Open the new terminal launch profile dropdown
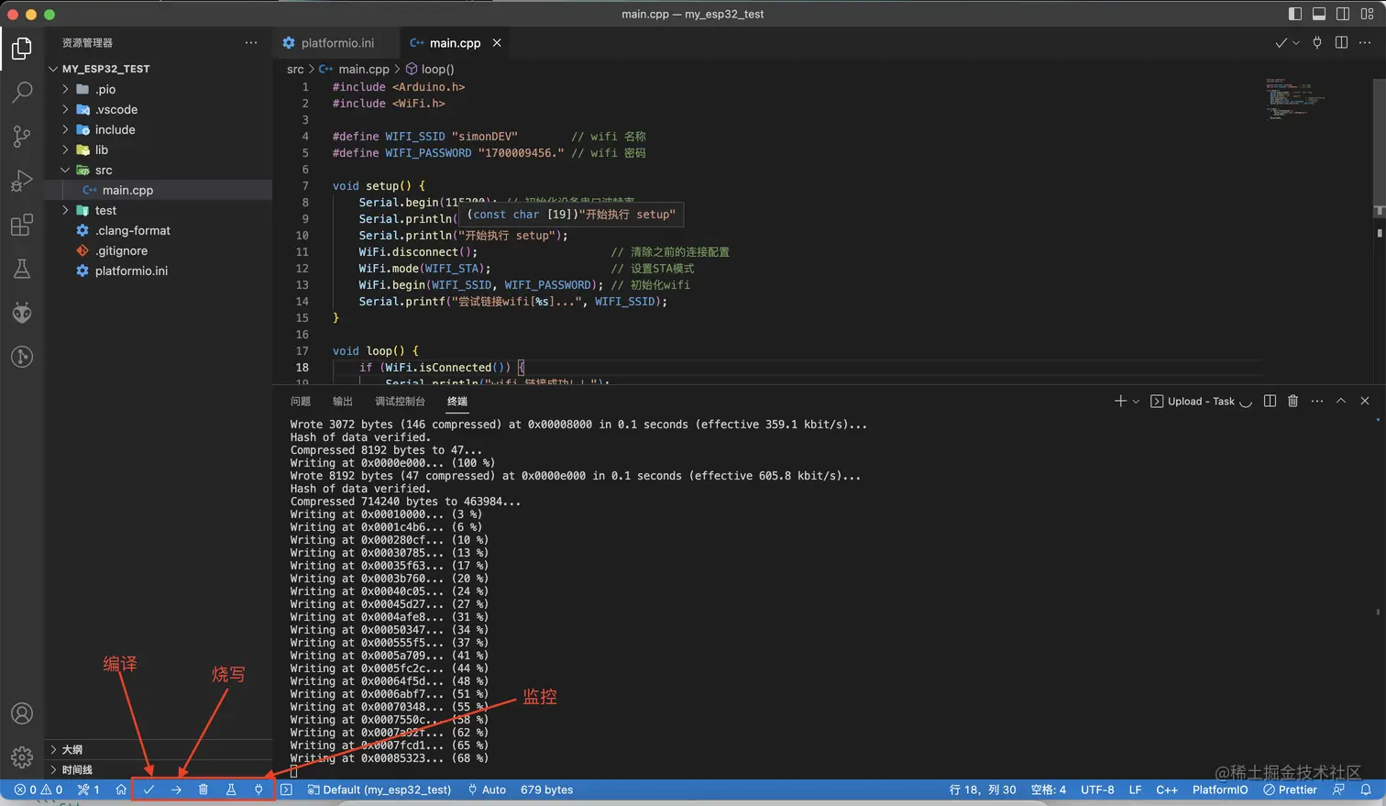Viewport: 1386px width, 806px height. point(1136,401)
